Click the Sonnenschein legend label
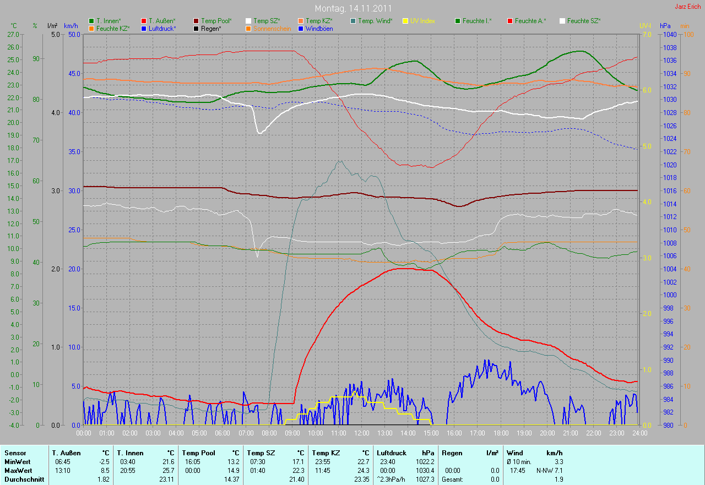 pos(272,28)
